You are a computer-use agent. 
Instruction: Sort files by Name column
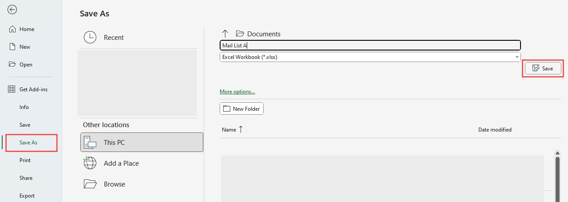pos(233,130)
